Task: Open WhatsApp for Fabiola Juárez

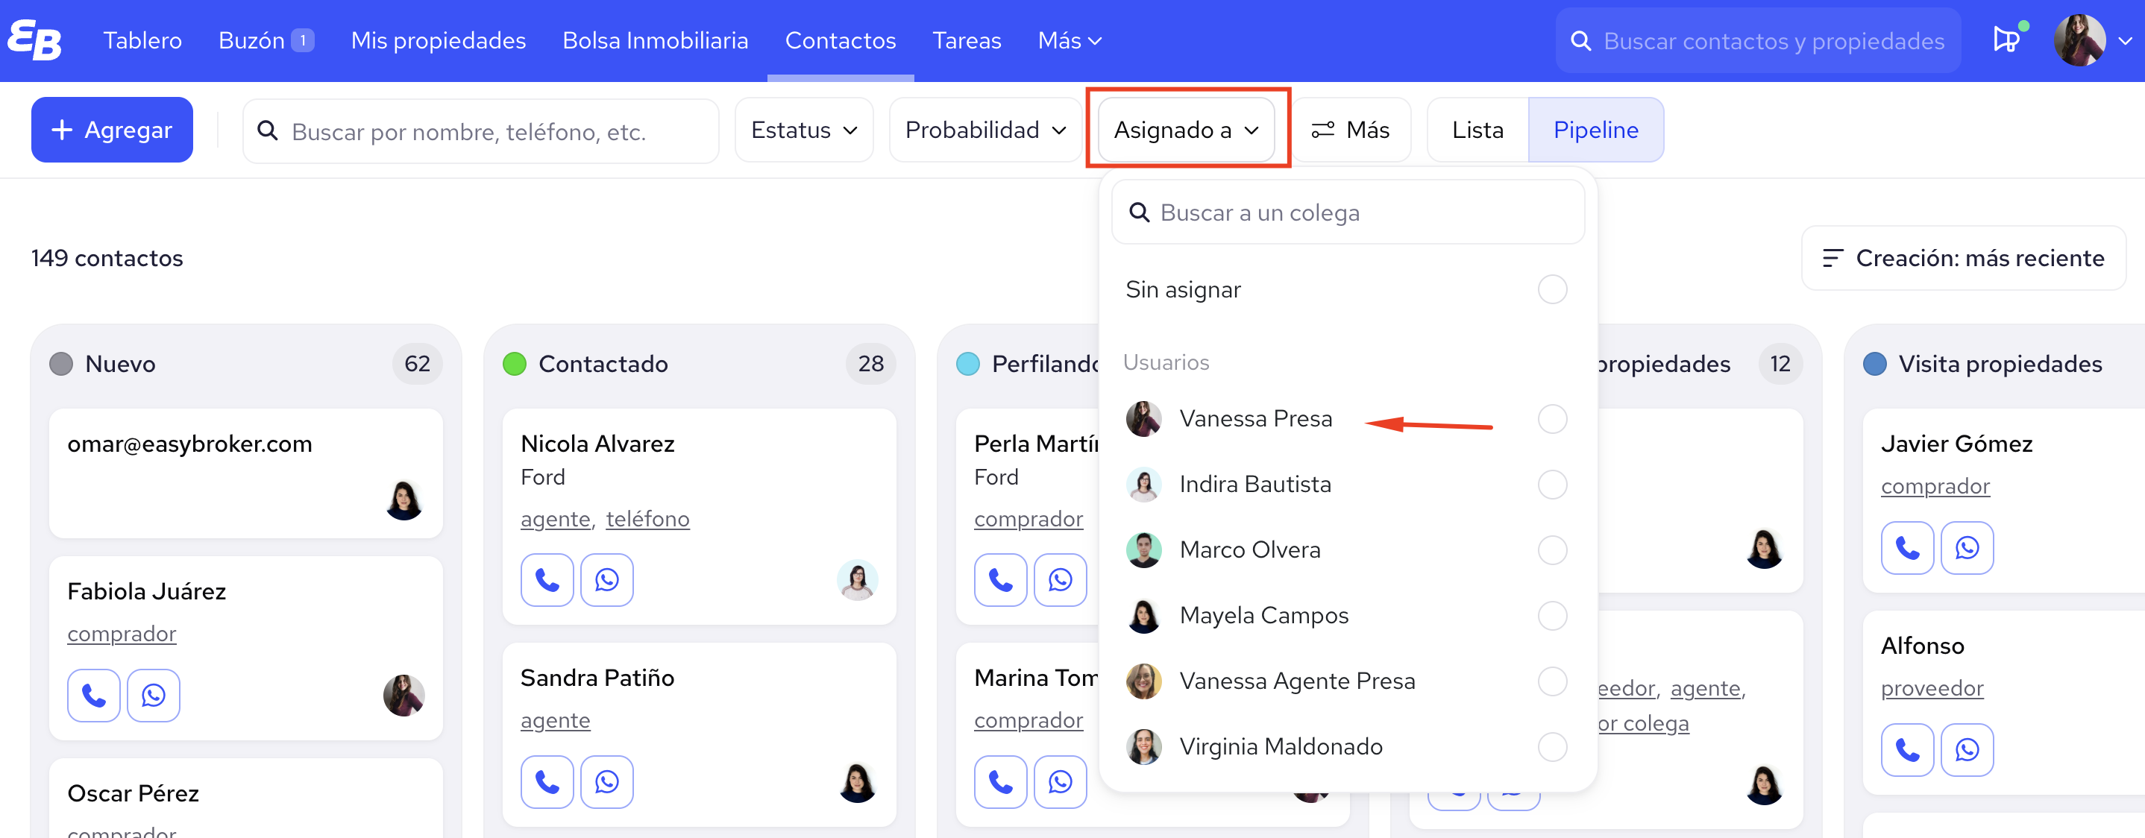Action: point(154,695)
